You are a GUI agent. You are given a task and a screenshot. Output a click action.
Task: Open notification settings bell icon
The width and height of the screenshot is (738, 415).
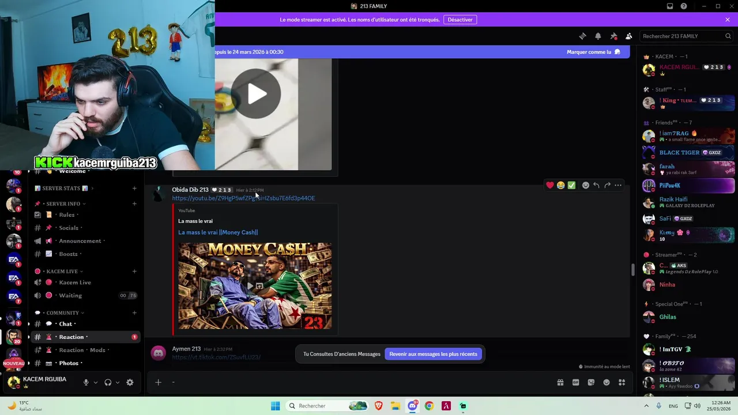pos(598,36)
